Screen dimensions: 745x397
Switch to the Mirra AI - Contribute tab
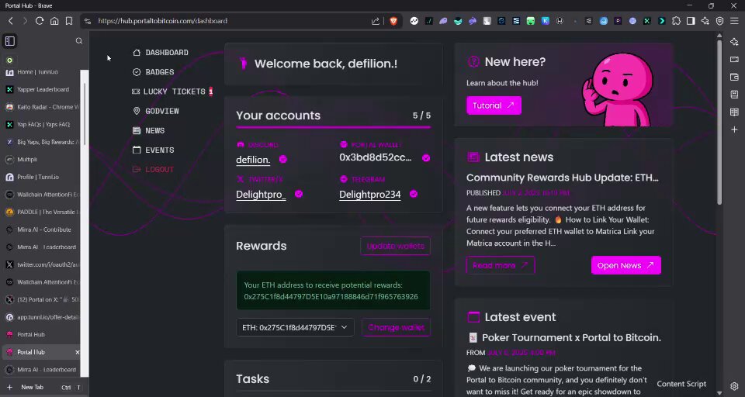pyautogui.click(x=41, y=230)
